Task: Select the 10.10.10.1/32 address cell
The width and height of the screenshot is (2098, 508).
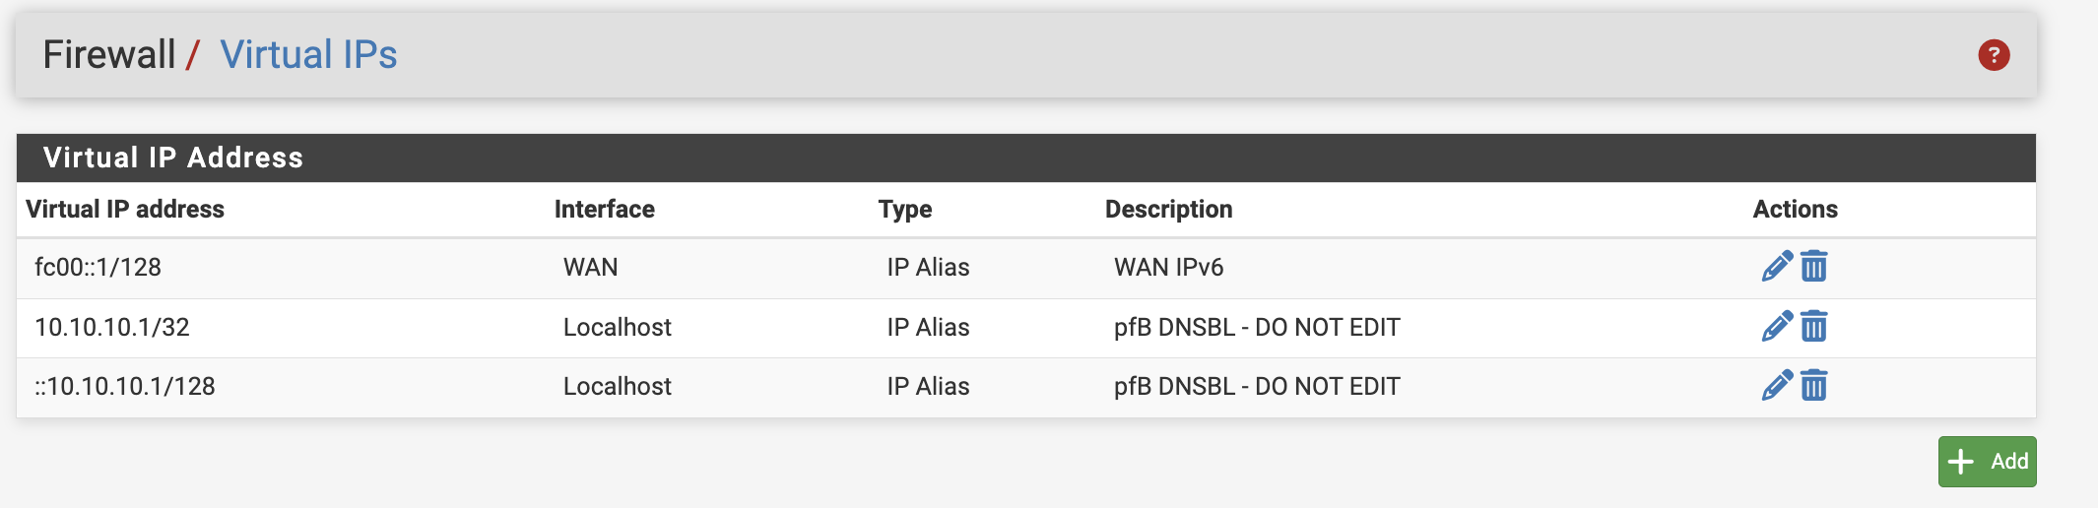Action: 112,328
